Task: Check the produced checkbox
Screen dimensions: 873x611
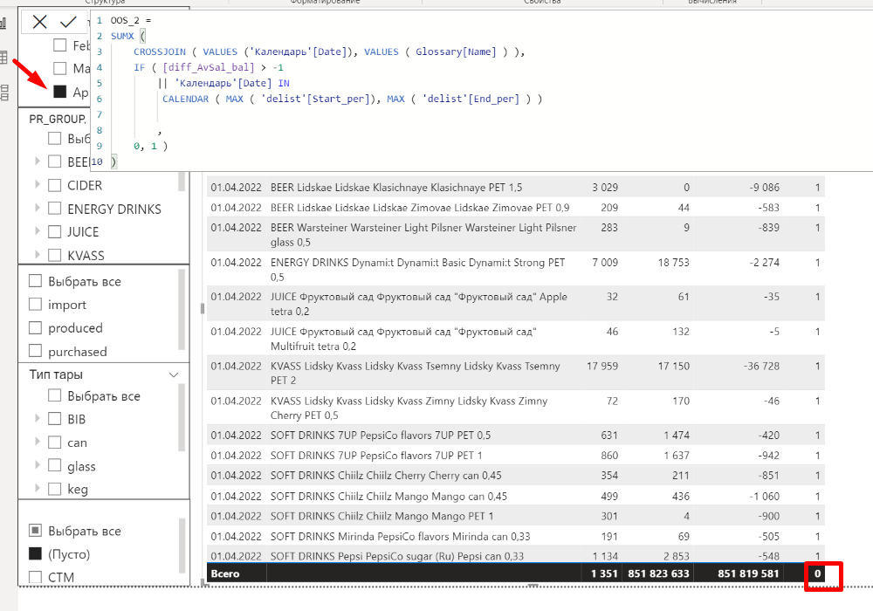Action: [35, 327]
